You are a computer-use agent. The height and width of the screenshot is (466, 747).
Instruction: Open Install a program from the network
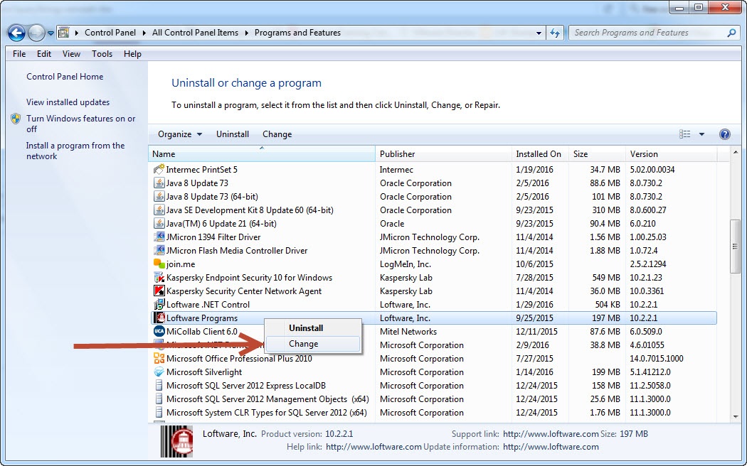pos(75,151)
